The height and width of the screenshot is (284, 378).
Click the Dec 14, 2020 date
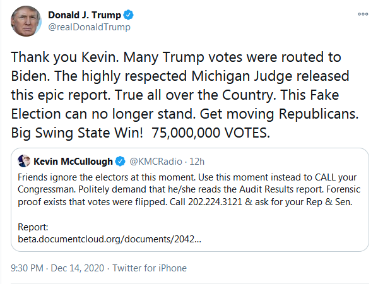click(78, 268)
